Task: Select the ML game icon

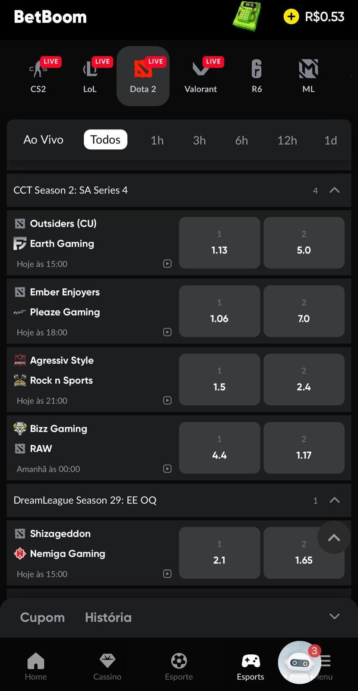Action: pyautogui.click(x=308, y=76)
